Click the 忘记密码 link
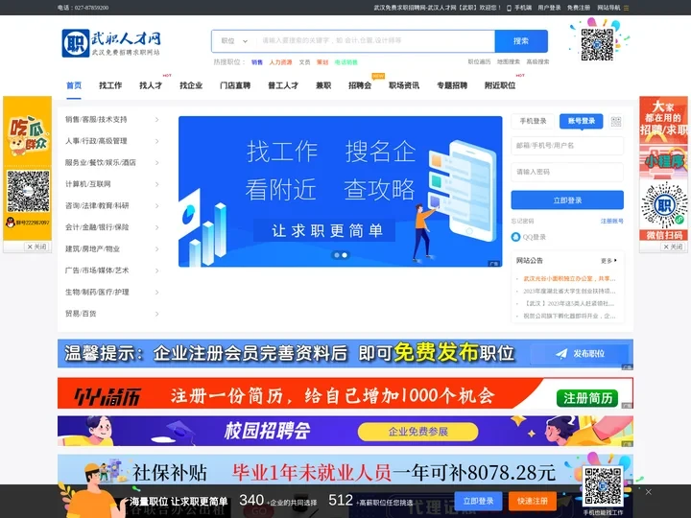The width and height of the screenshot is (691, 518). (x=522, y=222)
